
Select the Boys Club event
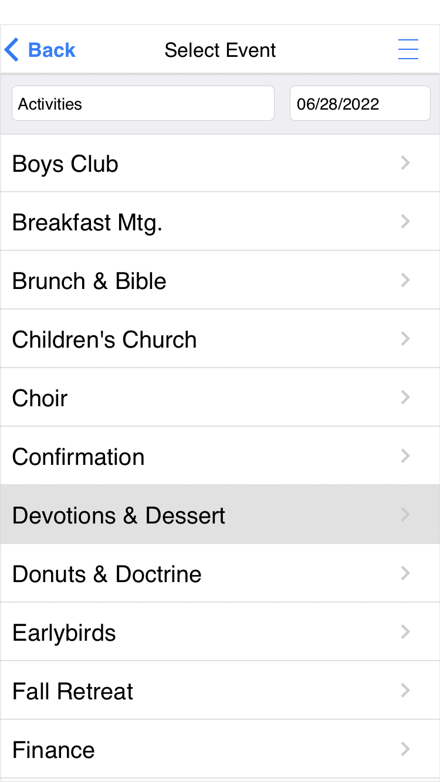click(x=65, y=164)
